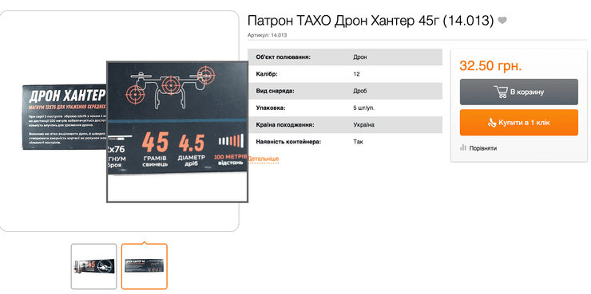Click the «ДРОН ХАНТЕР» box image
Image resolution: width=591 pixels, height=294 pixels.
[x=64, y=117]
